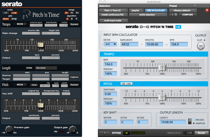
Task: Toggle grid Show button
Action: click(x=6, y=19)
